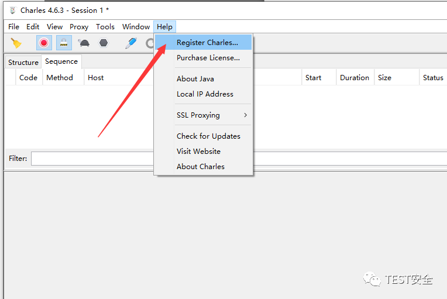
Task: Open the Tools menu
Action: (105, 27)
